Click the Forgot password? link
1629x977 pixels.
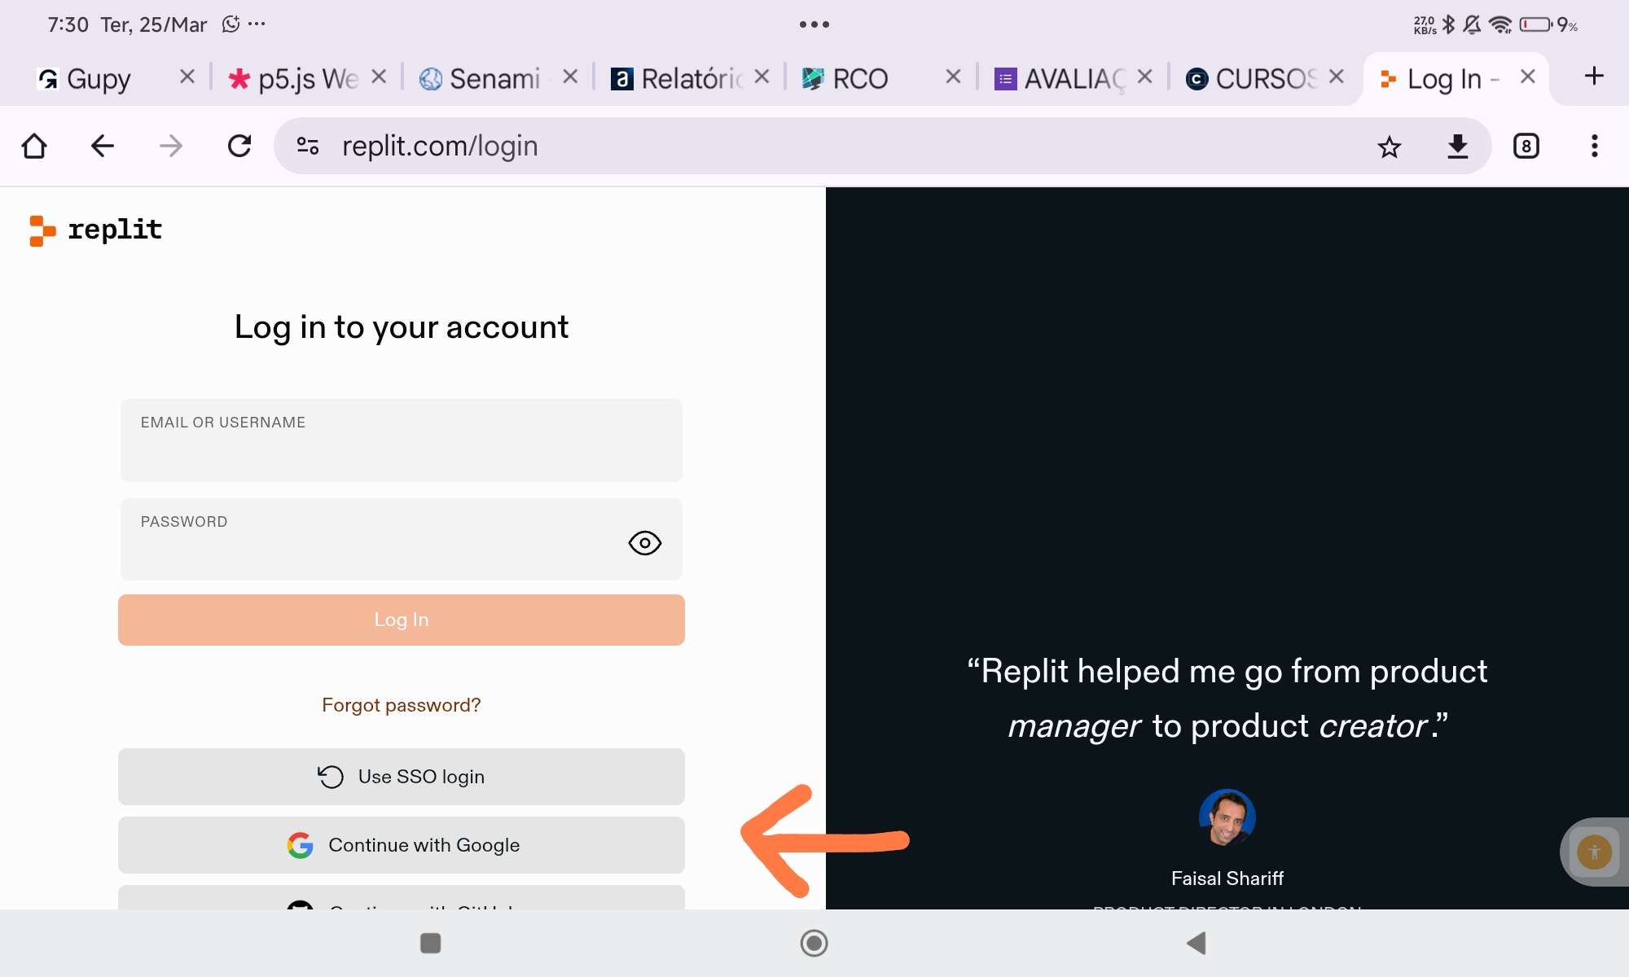pos(401,705)
